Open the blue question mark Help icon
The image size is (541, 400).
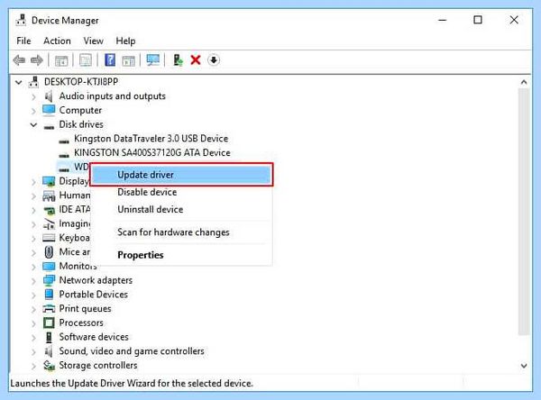(x=110, y=60)
